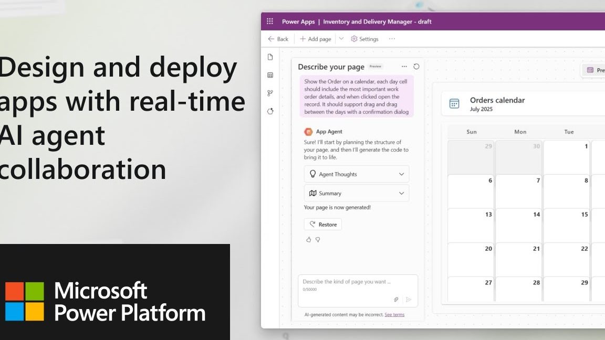Screen dimensions: 605x340
Task: Expand the Summary section
Action: tap(357, 193)
